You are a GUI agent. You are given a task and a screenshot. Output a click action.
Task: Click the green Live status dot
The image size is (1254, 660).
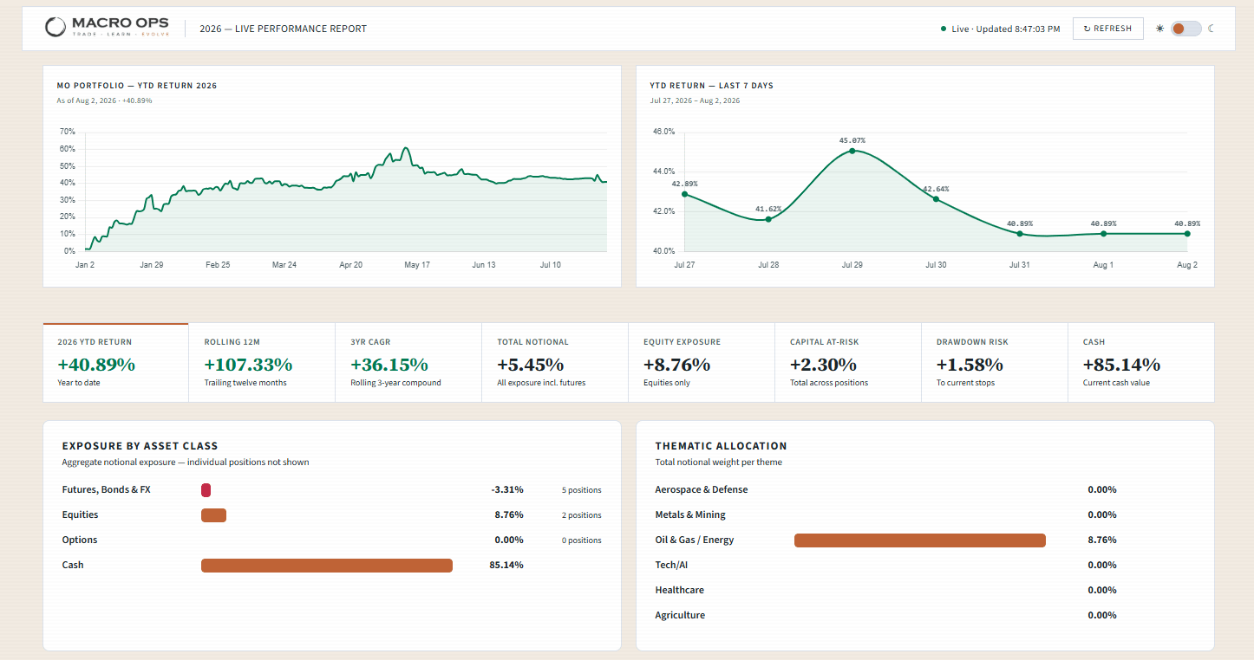point(944,29)
